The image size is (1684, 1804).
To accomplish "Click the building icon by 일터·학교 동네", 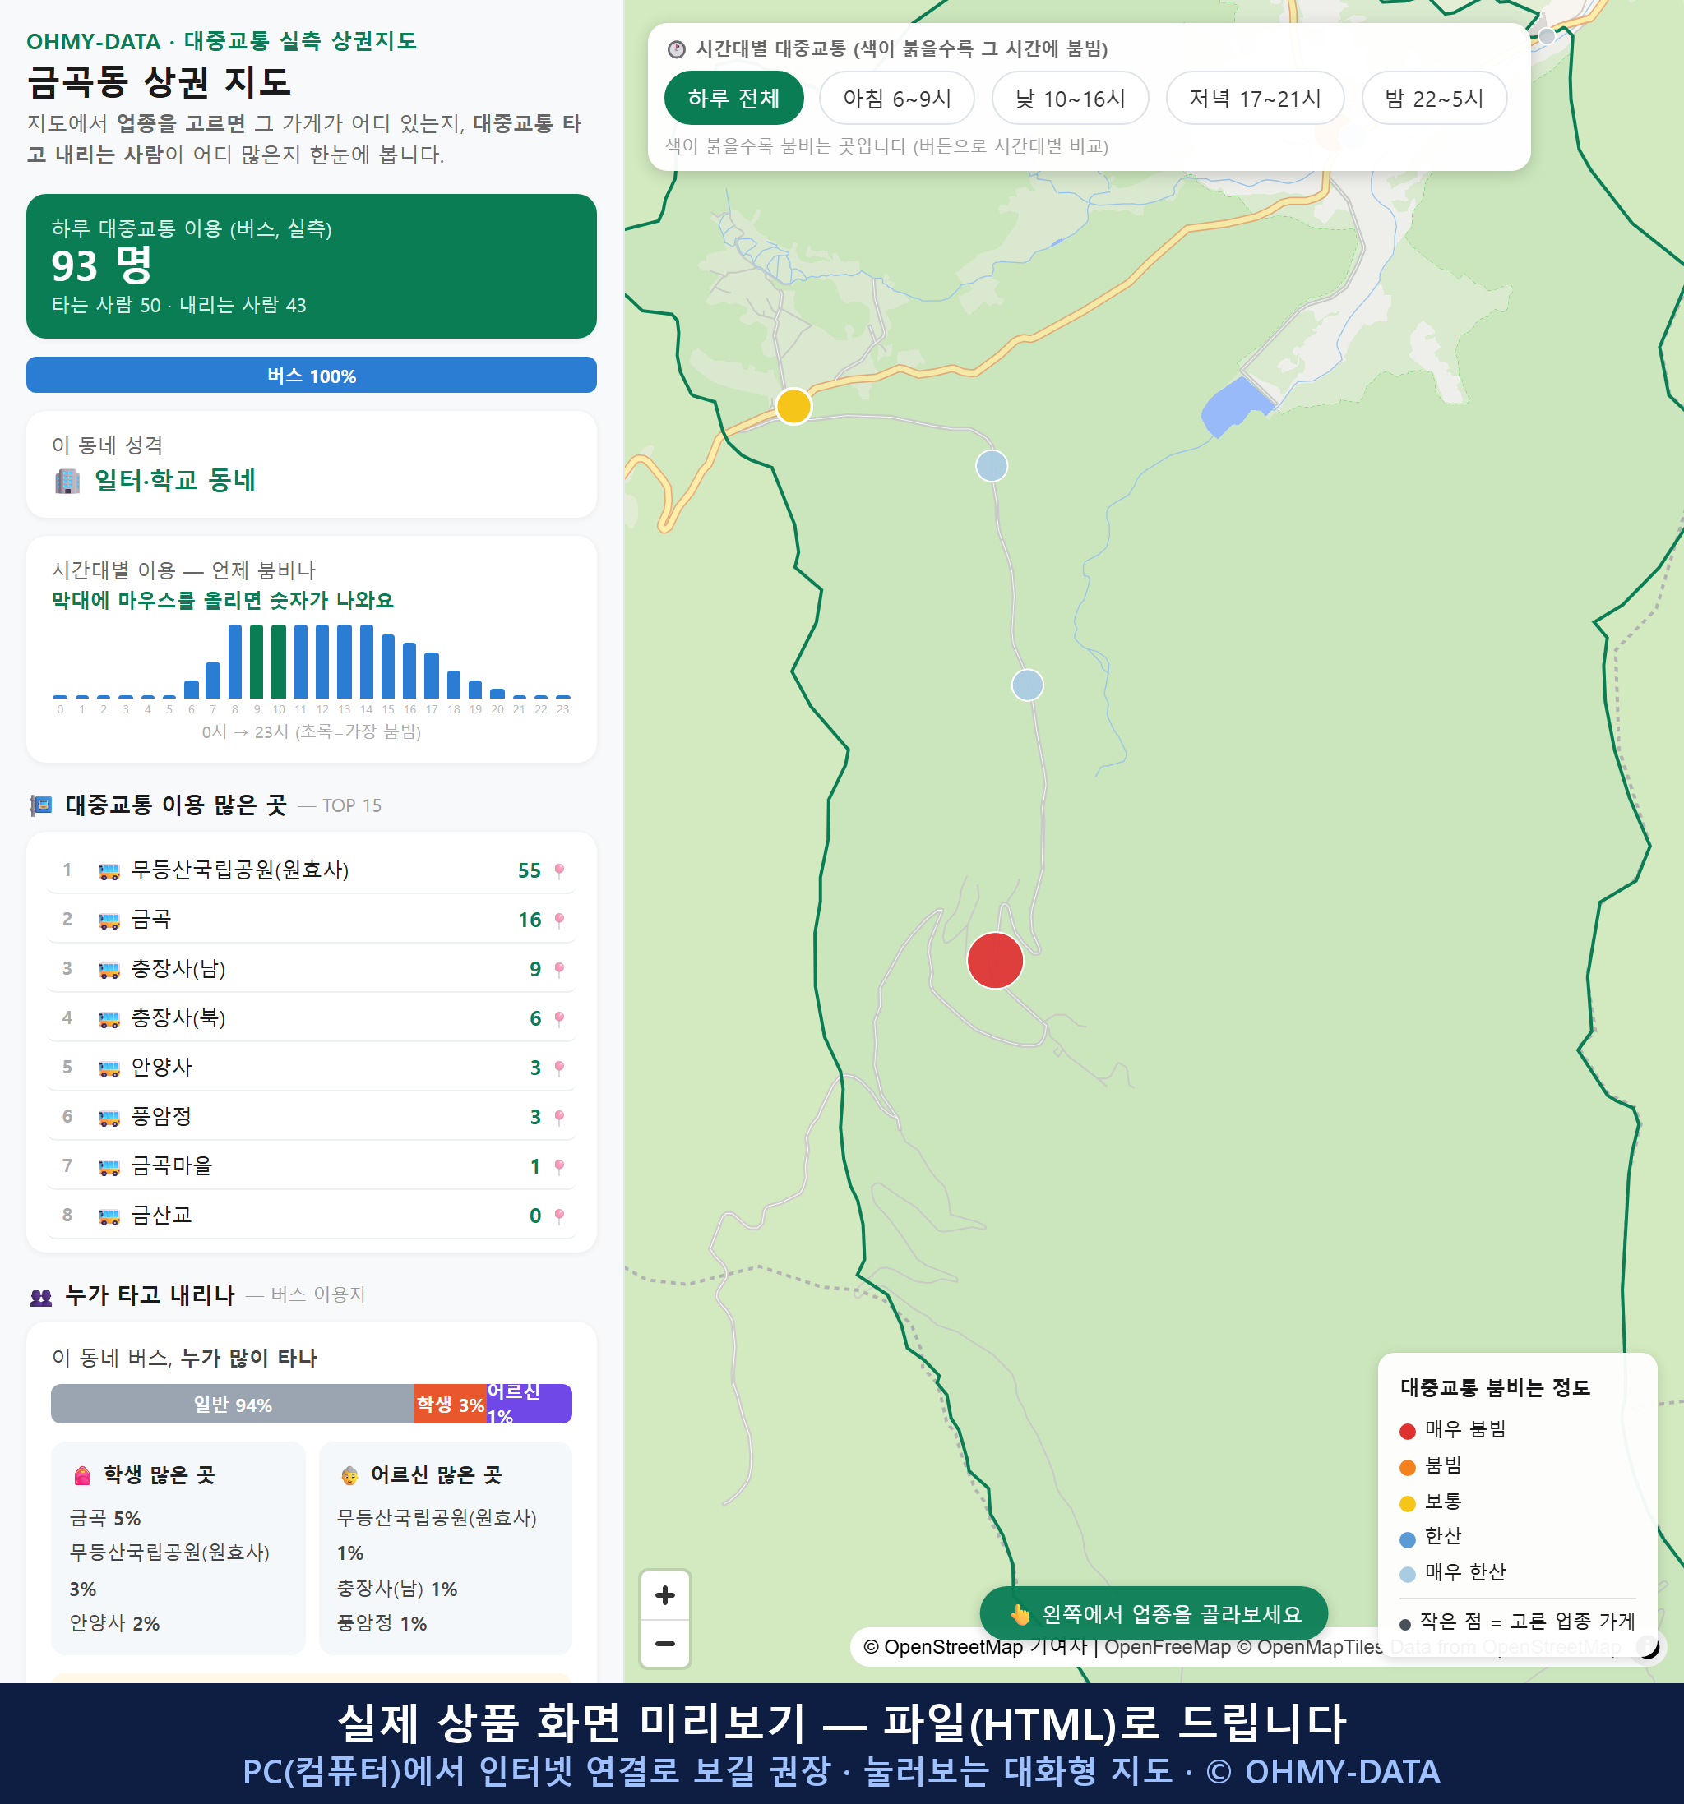I will 67,480.
